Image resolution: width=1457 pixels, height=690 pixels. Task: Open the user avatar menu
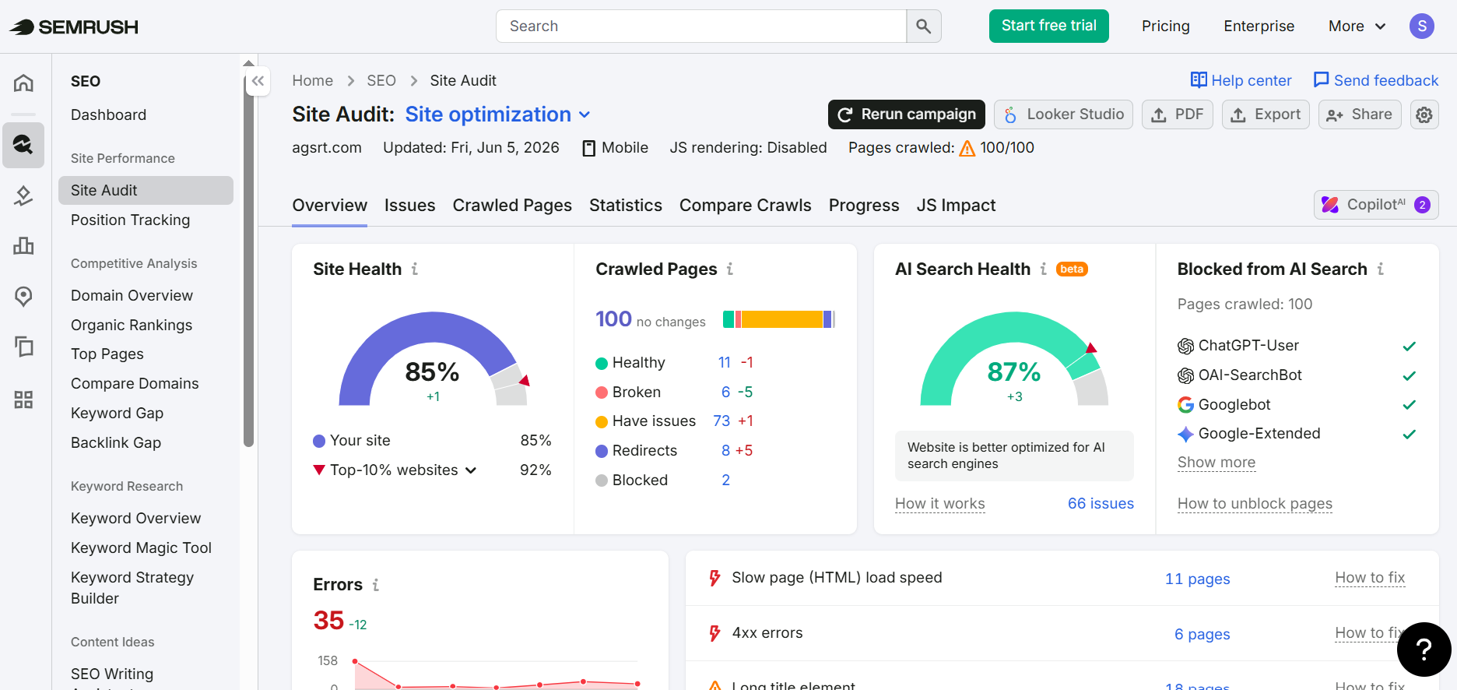(x=1421, y=26)
